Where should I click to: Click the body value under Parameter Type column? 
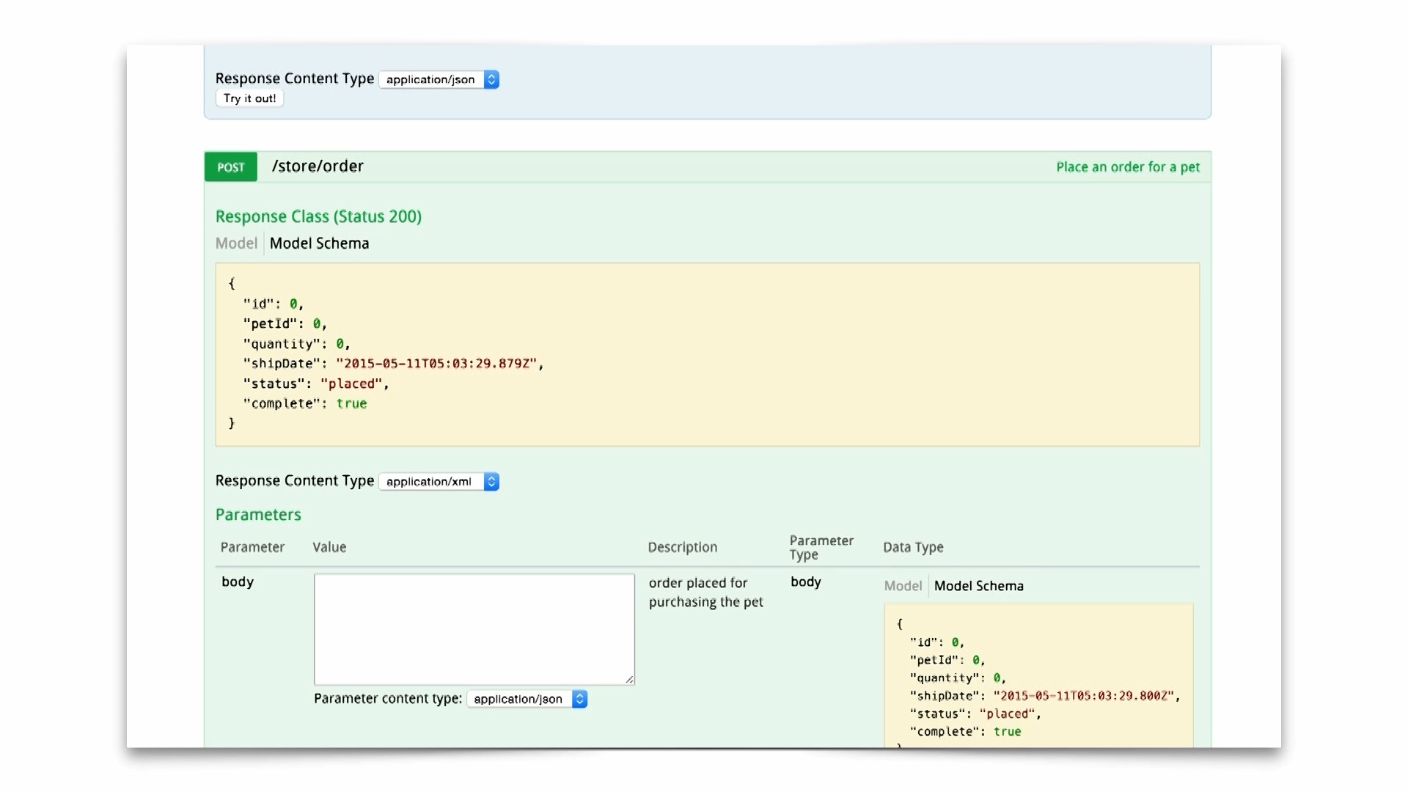(x=805, y=582)
